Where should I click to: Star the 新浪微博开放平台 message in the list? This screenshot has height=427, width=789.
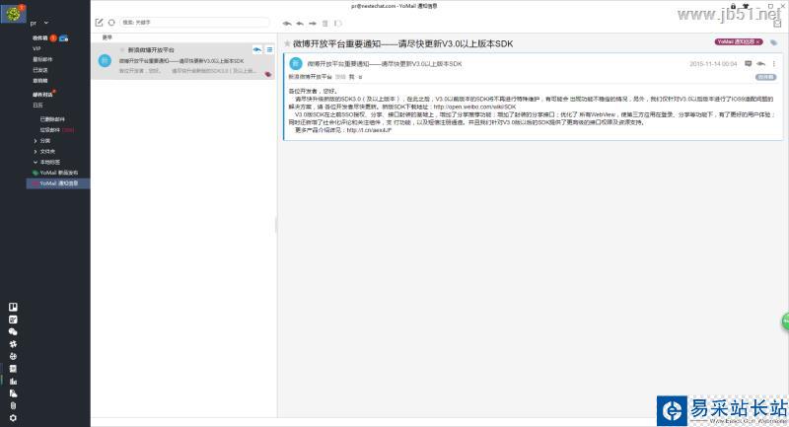(x=122, y=49)
